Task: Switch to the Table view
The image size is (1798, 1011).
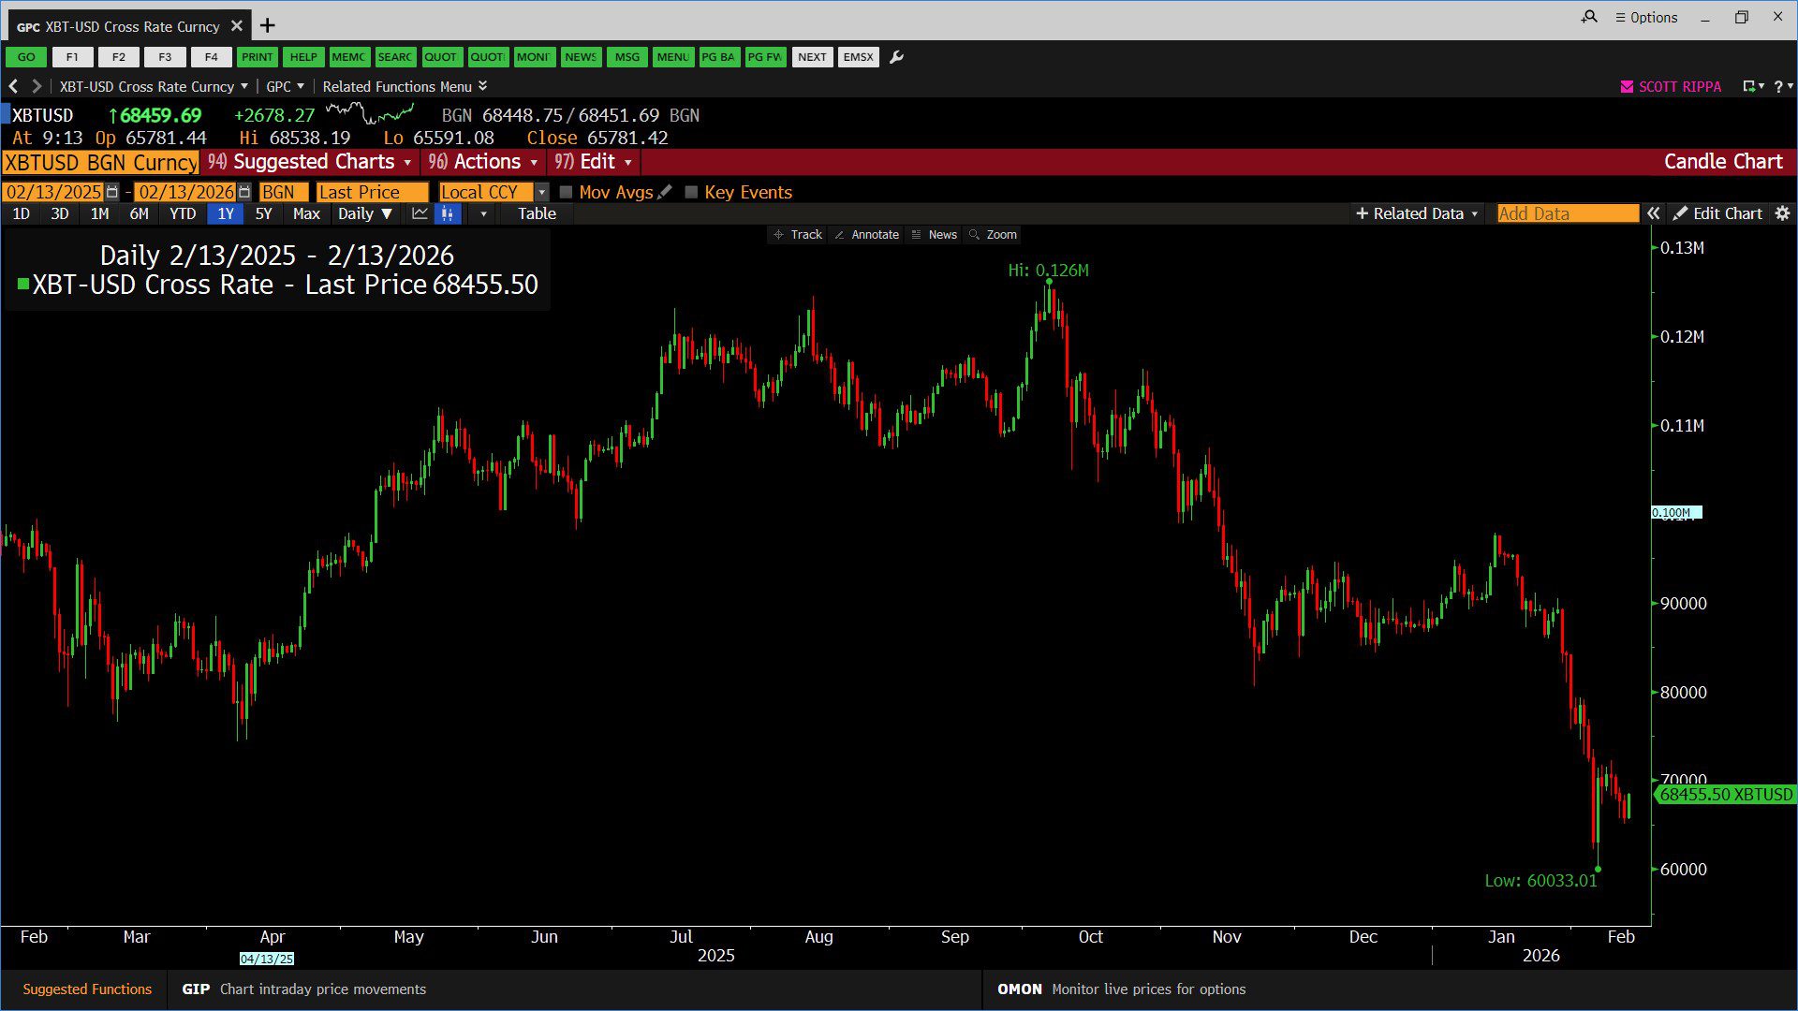Action: 537,213
